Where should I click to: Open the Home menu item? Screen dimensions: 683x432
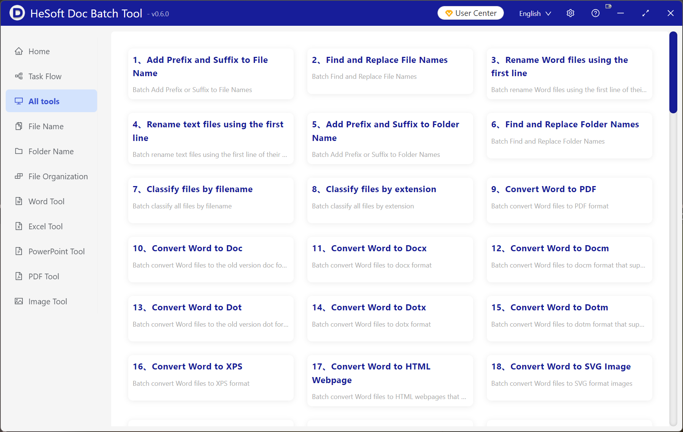(x=52, y=51)
